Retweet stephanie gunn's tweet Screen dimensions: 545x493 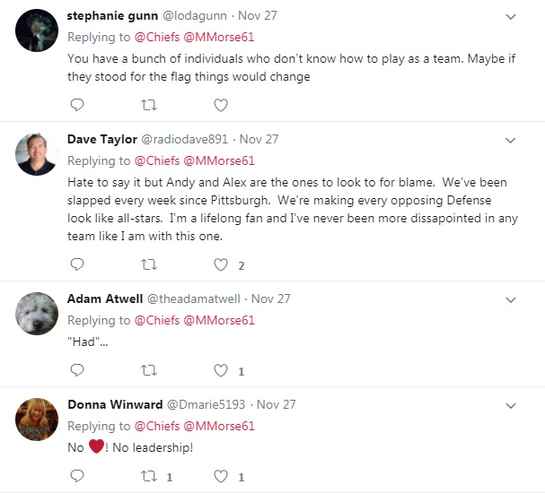[149, 105]
